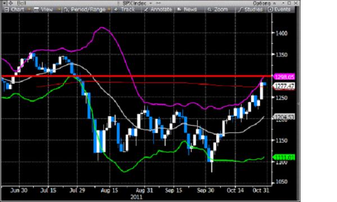Click the Jul 15 date label

48,190
